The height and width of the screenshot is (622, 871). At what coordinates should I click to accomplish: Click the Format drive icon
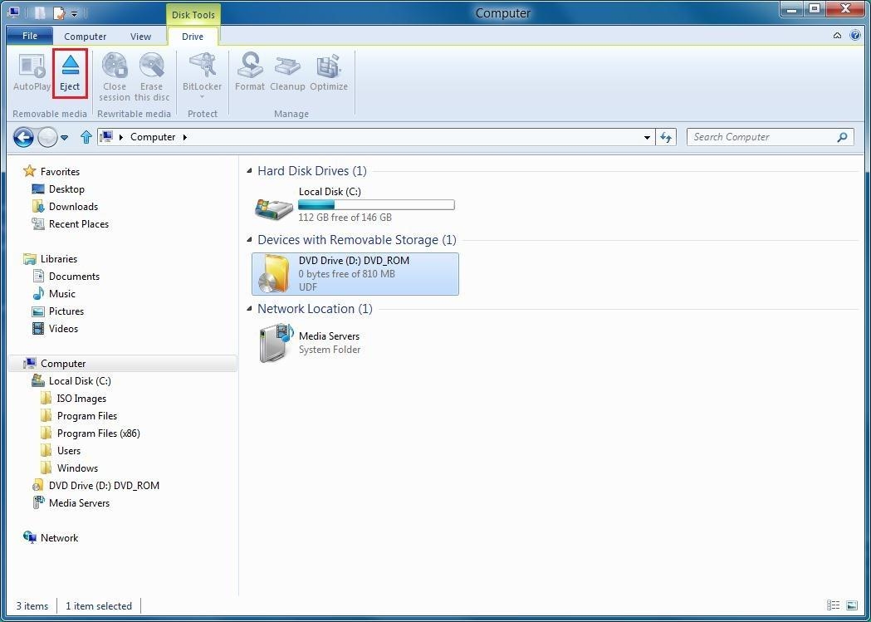[x=249, y=72]
